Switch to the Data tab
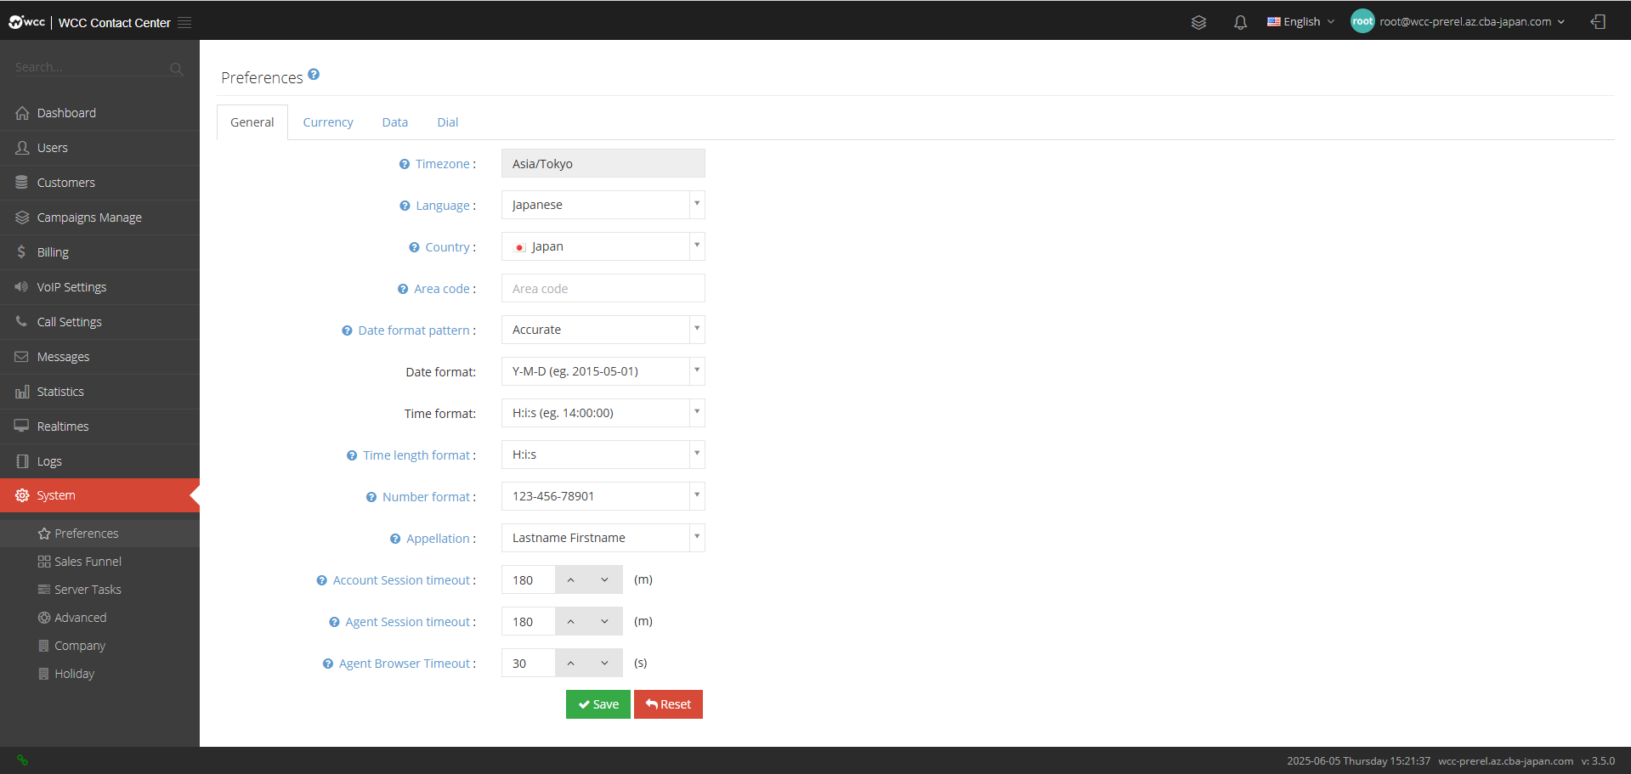The height and width of the screenshot is (774, 1631). [395, 122]
